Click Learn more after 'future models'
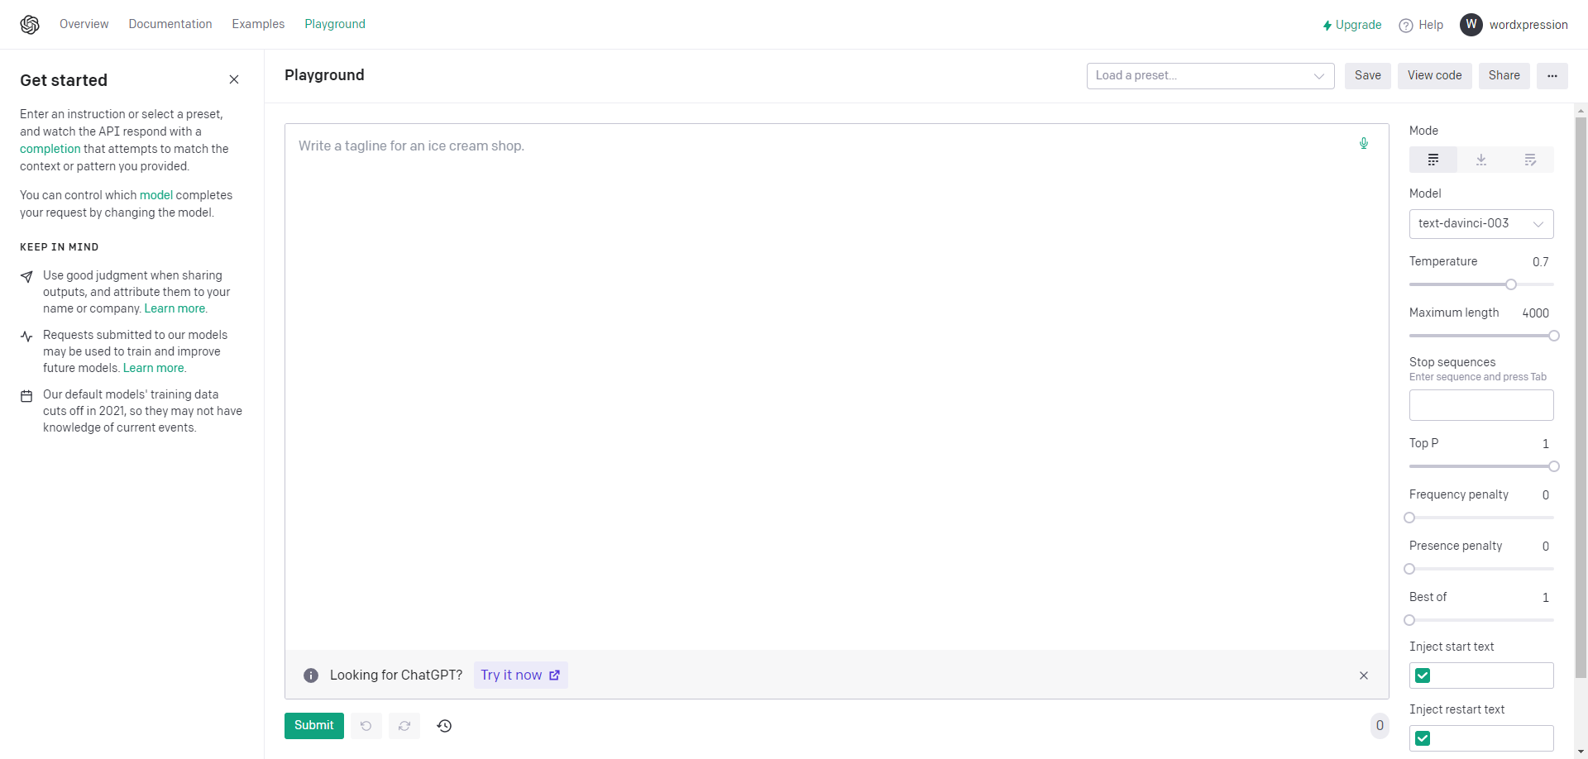The width and height of the screenshot is (1588, 759). point(154,368)
